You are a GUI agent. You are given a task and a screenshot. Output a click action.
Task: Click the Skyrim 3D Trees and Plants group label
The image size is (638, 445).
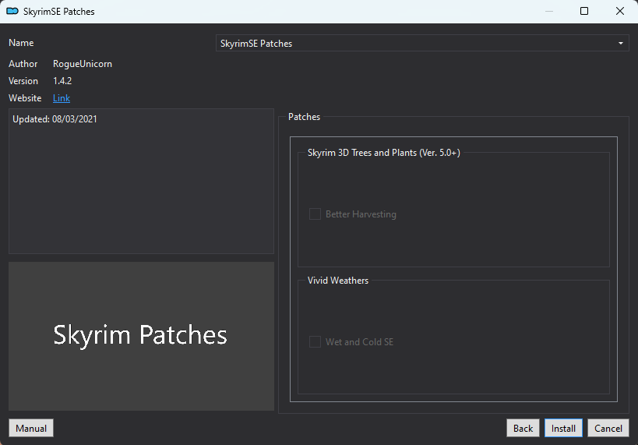point(384,153)
